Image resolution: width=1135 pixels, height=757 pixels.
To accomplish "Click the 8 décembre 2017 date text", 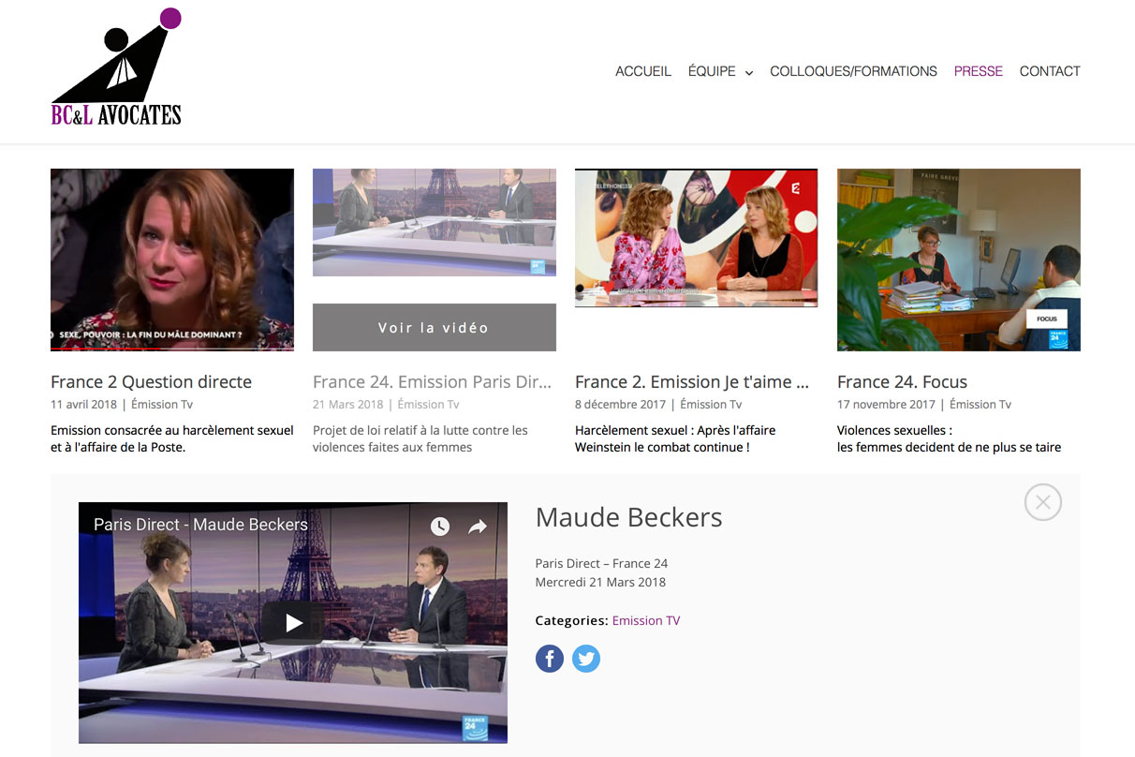I will point(620,405).
